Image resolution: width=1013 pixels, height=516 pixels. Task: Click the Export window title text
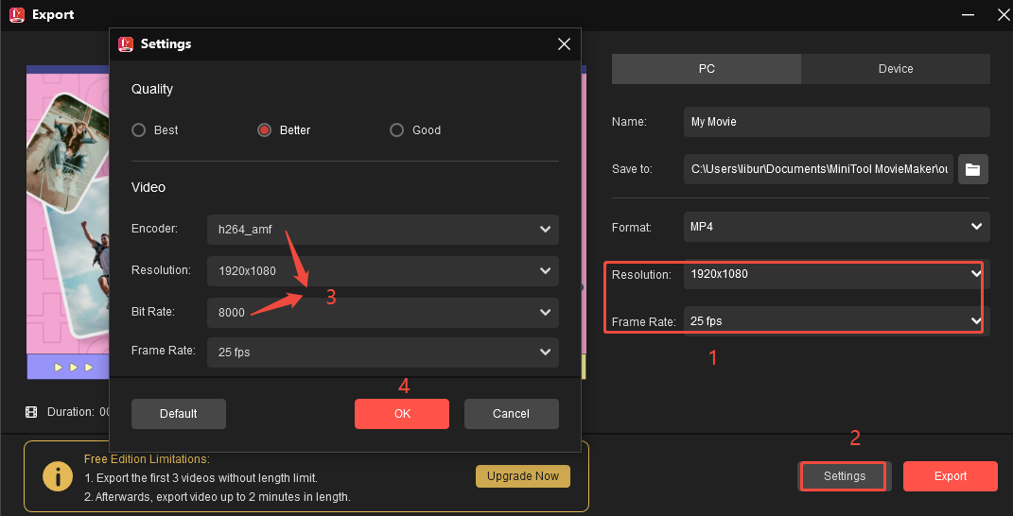[53, 14]
